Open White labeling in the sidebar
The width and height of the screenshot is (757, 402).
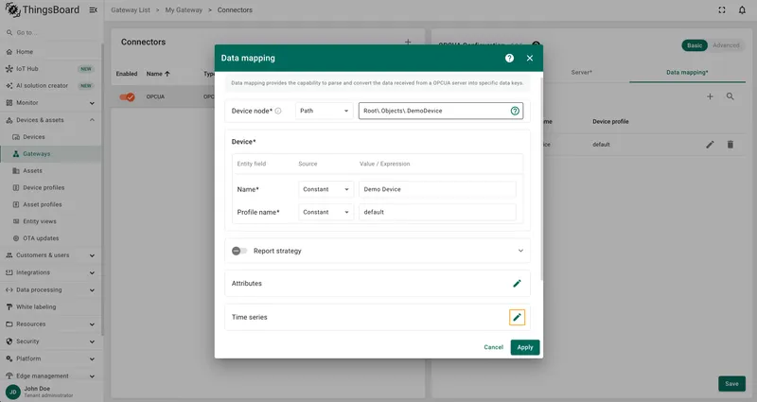click(51, 306)
